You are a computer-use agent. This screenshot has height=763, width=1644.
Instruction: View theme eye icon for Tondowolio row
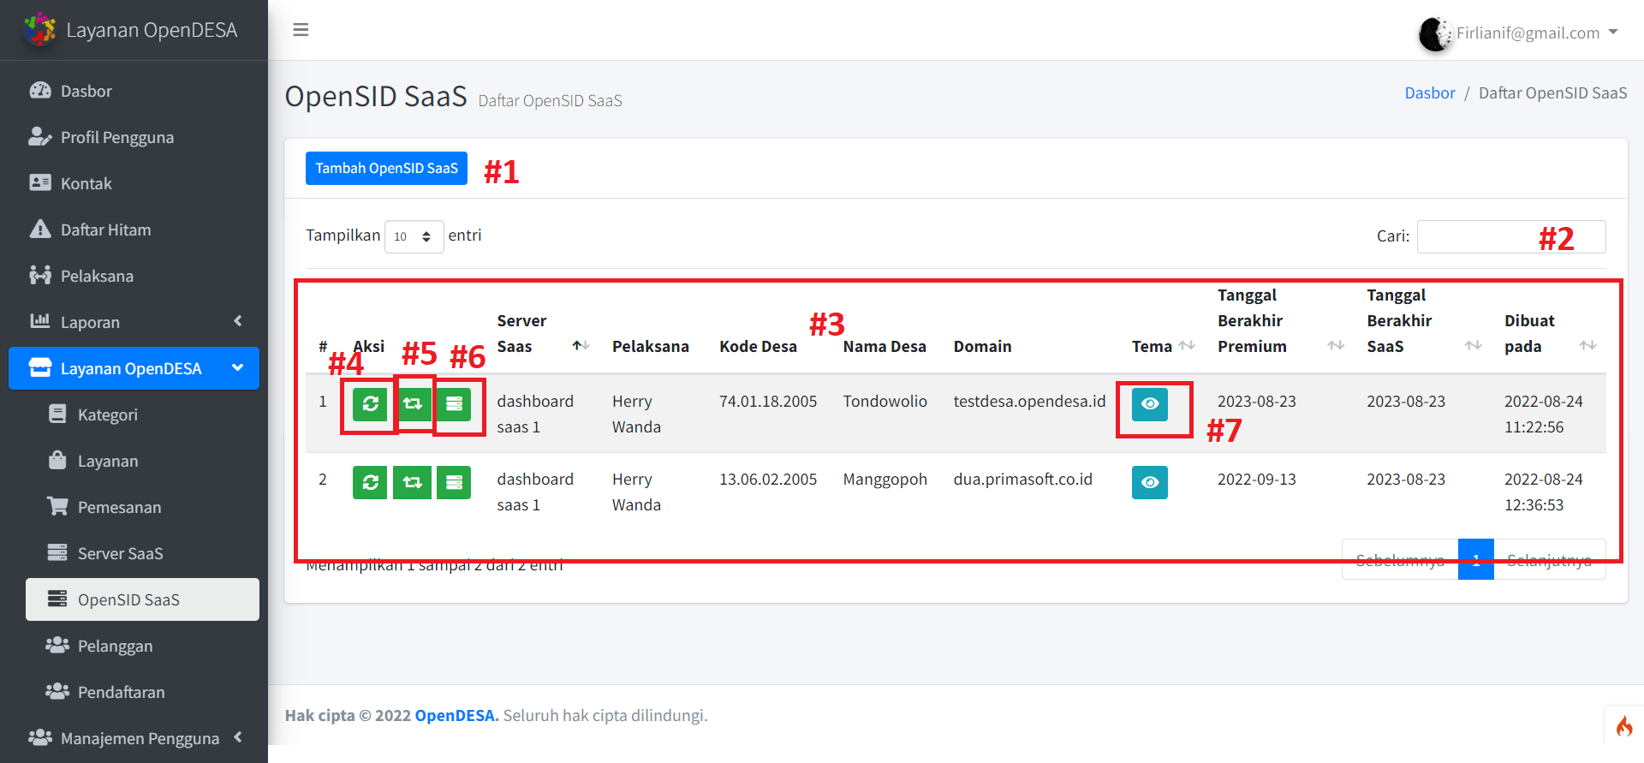click(x=1150, y=404)
